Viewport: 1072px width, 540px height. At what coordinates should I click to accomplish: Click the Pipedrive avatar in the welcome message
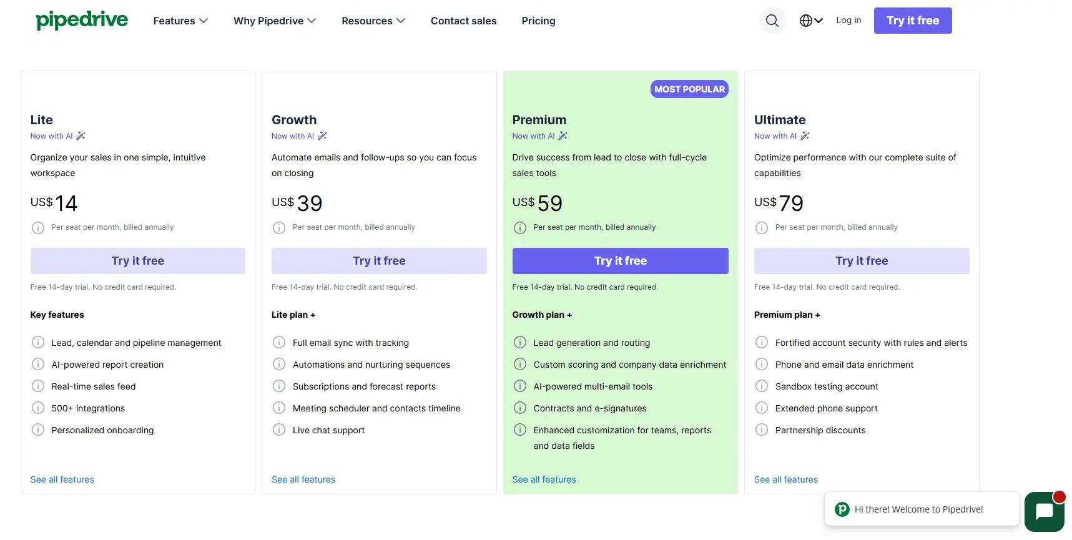tap(842, 509)
